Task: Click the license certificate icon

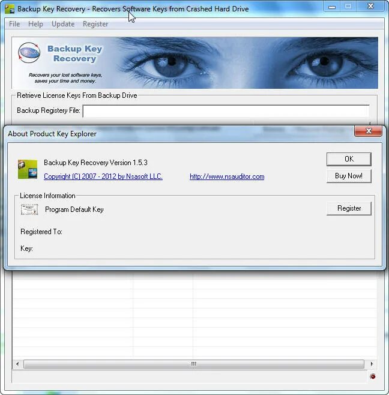Action: 29,210
